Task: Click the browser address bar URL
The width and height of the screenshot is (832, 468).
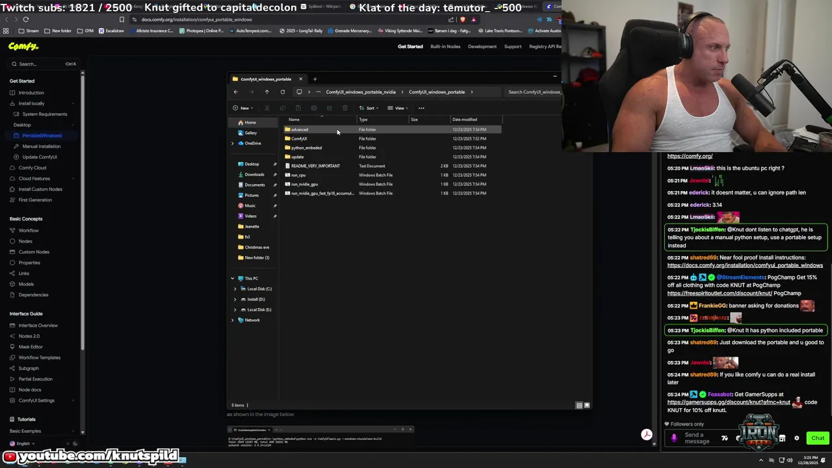Action: click(x=197, y=19)
